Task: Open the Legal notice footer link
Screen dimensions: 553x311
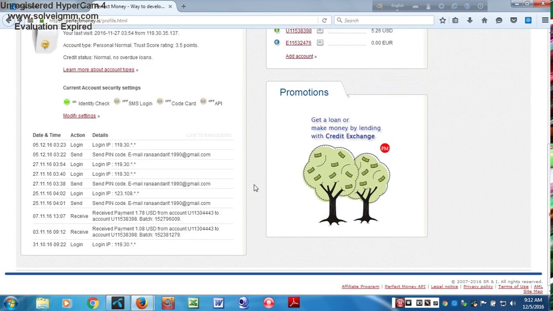Action: tap(444, 286)
